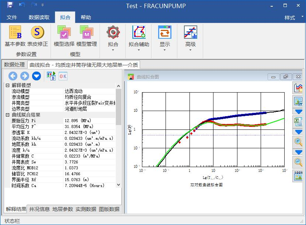Select the 曲线拟合 - 均质定井筒存储 document tab
The image size is (306, 225).
[x=84, y=65]
